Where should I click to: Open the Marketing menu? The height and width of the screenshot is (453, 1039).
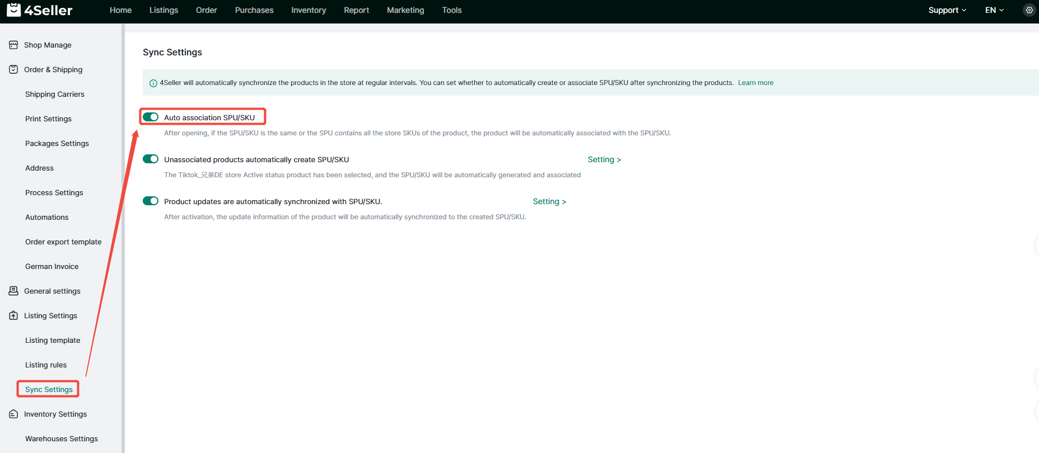click(405, 10)
